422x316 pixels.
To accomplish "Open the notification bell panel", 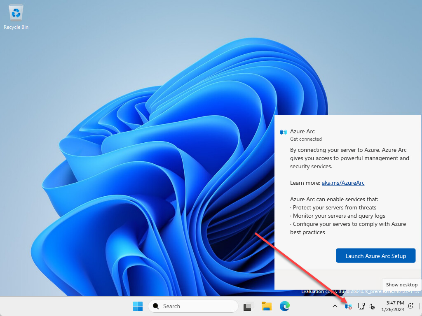I will coord(411,306).
